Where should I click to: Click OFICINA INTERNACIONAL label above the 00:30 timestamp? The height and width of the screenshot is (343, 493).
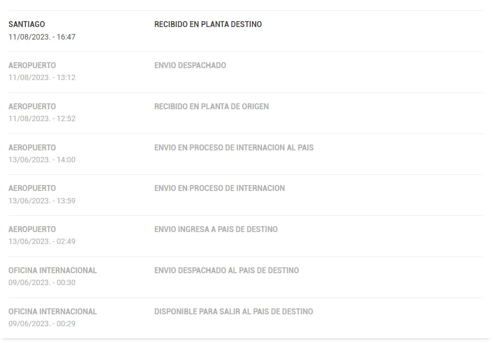(x=53, y=271)
